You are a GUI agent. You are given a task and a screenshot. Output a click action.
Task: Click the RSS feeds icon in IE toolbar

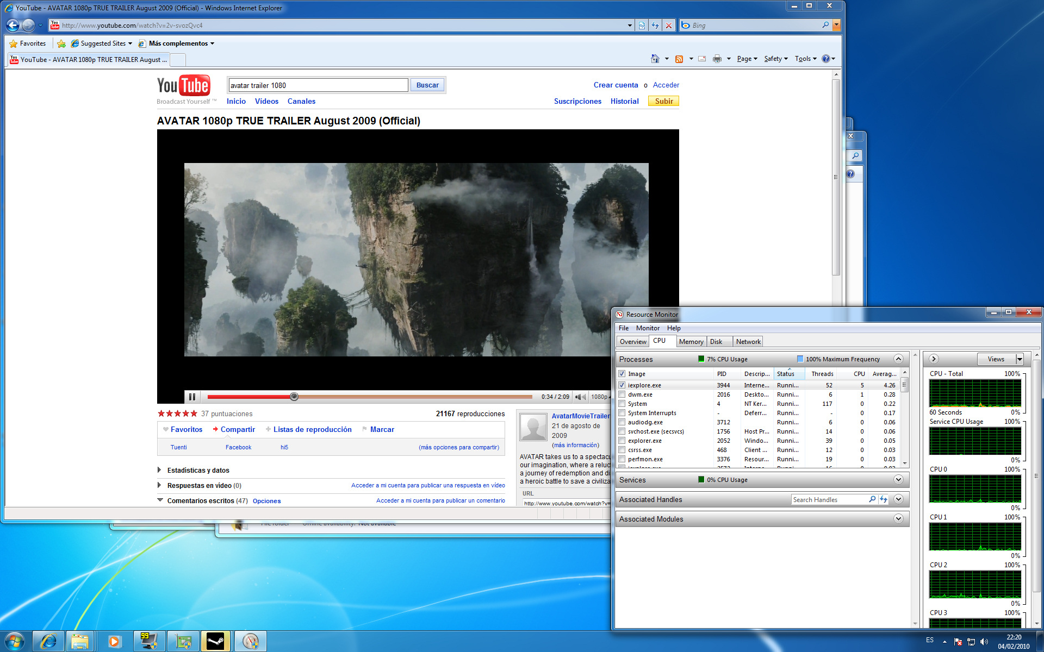[x=679, y=59]
